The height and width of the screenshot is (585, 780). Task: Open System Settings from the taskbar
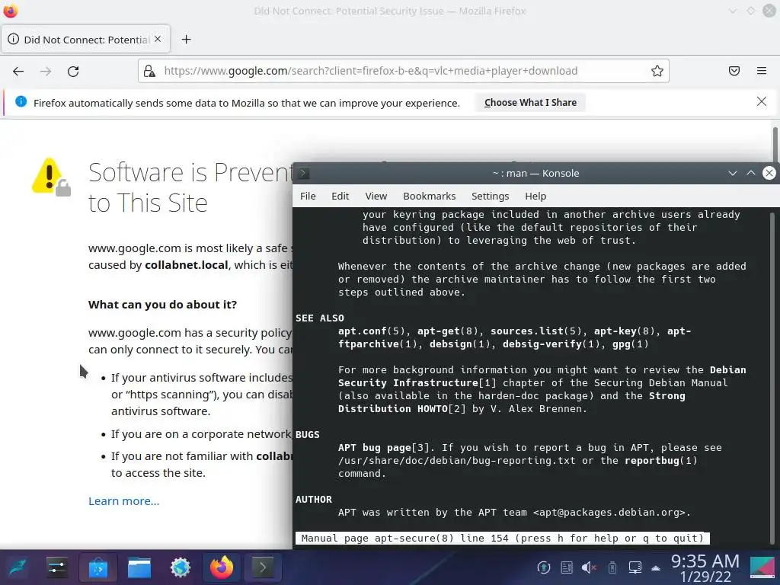click(x=56, y=567)
